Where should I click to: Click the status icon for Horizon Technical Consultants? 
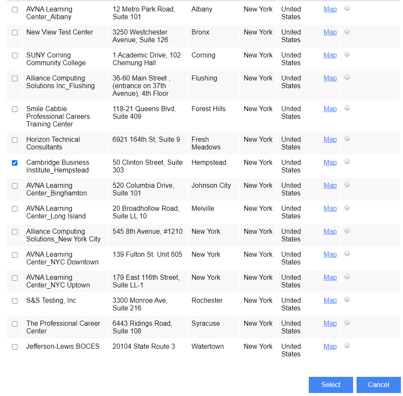pos(347,138)
